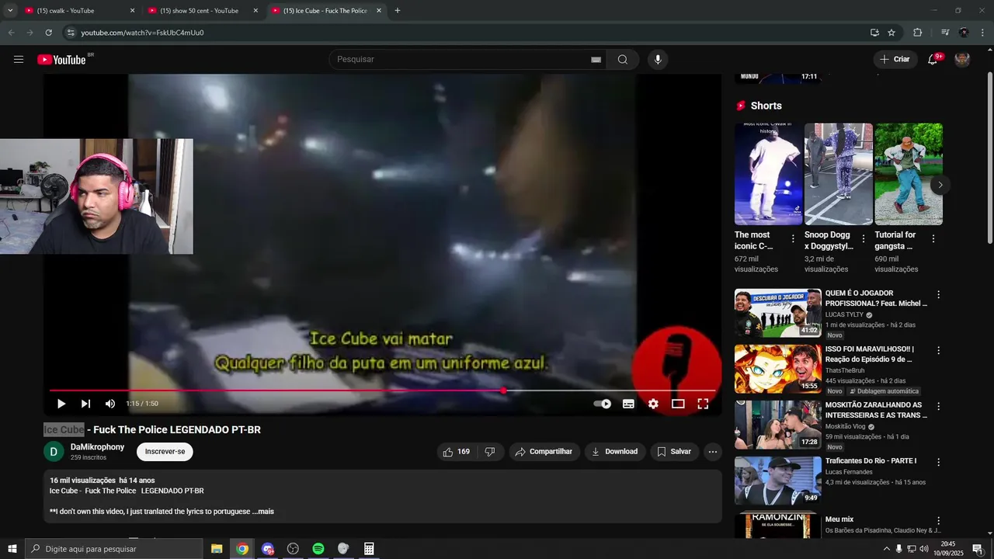Open YouTube notifications bell

(933, 59)
